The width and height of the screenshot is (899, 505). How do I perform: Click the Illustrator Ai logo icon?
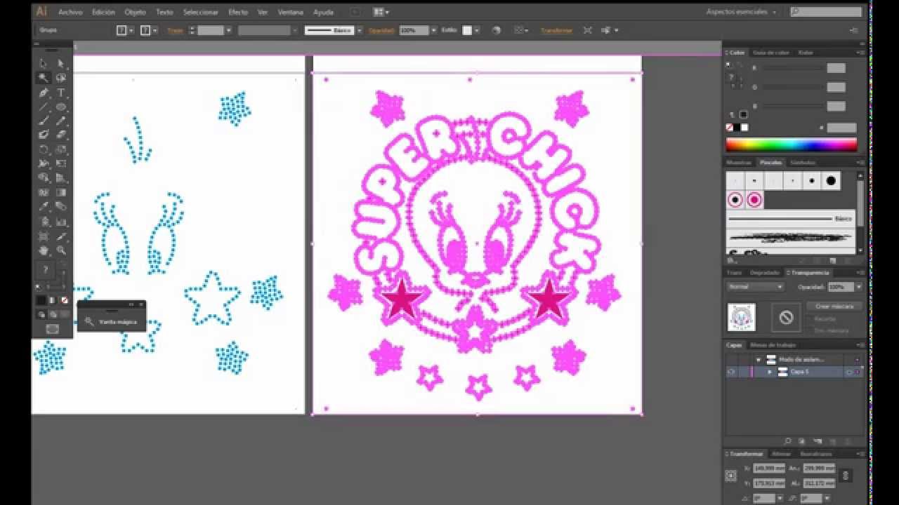pos(41,11)
